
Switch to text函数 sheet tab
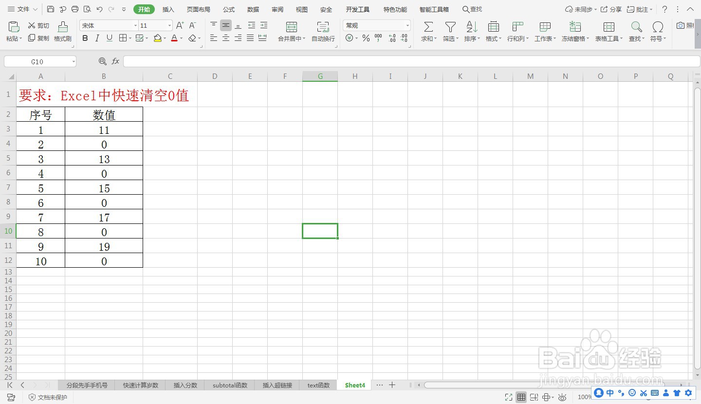click(x=319, y=385)
